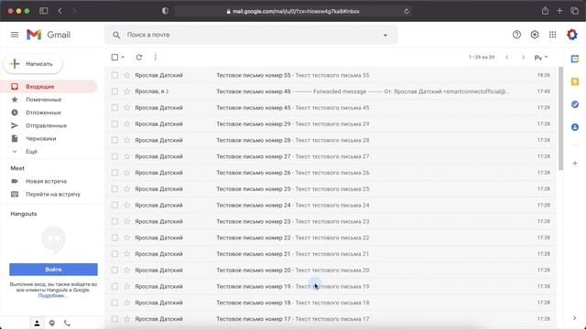
Task: Go to the older page arrow
Action: coord(523,58)
